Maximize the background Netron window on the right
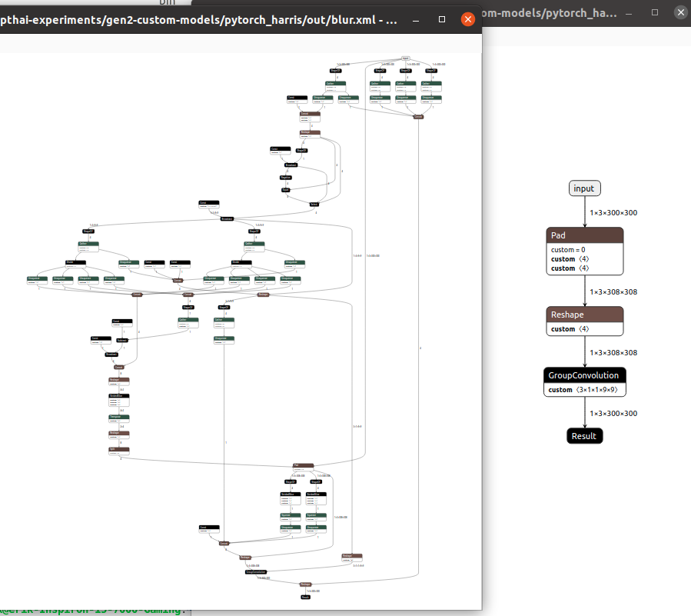The height and width of the screenshot is (616, 691). [x=654, y=13]
